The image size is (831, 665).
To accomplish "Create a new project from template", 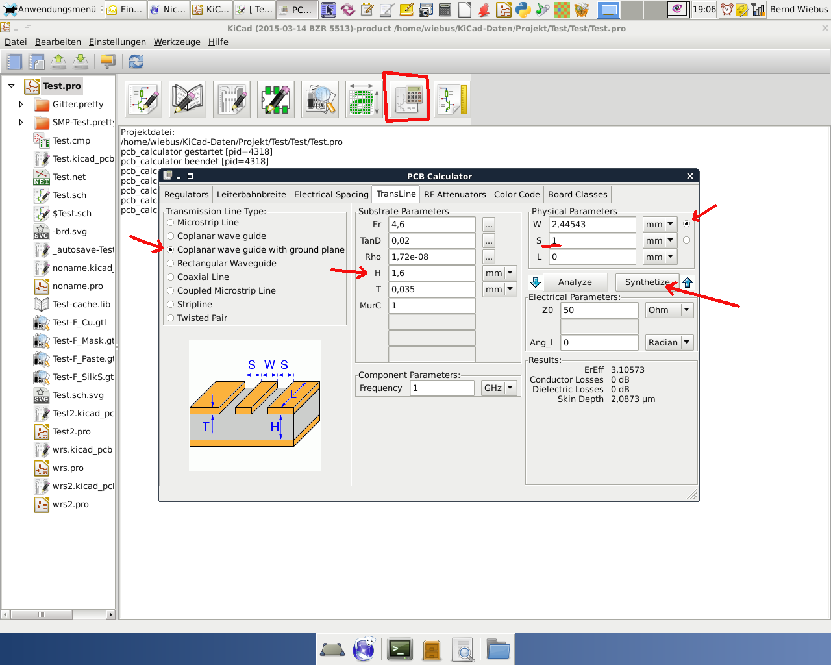I will [36, 62].
